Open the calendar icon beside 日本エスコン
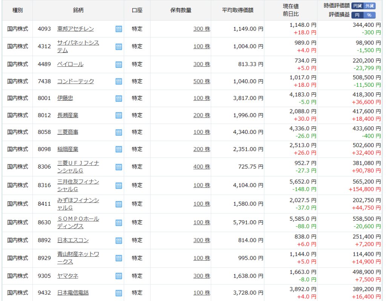Viewport: 386px width, 301px height. pyautogui.click(x=119, y=240)
